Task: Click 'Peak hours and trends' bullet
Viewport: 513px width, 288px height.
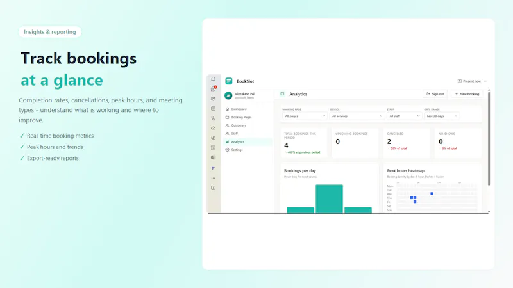Action: click(55, 147)
